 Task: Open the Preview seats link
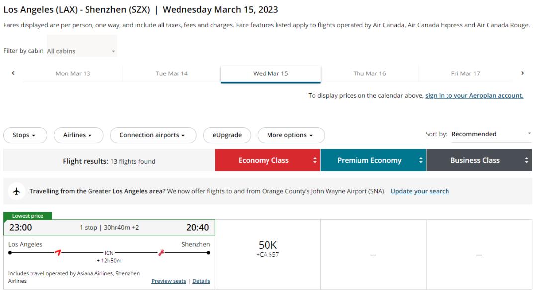tap(169, 281)
